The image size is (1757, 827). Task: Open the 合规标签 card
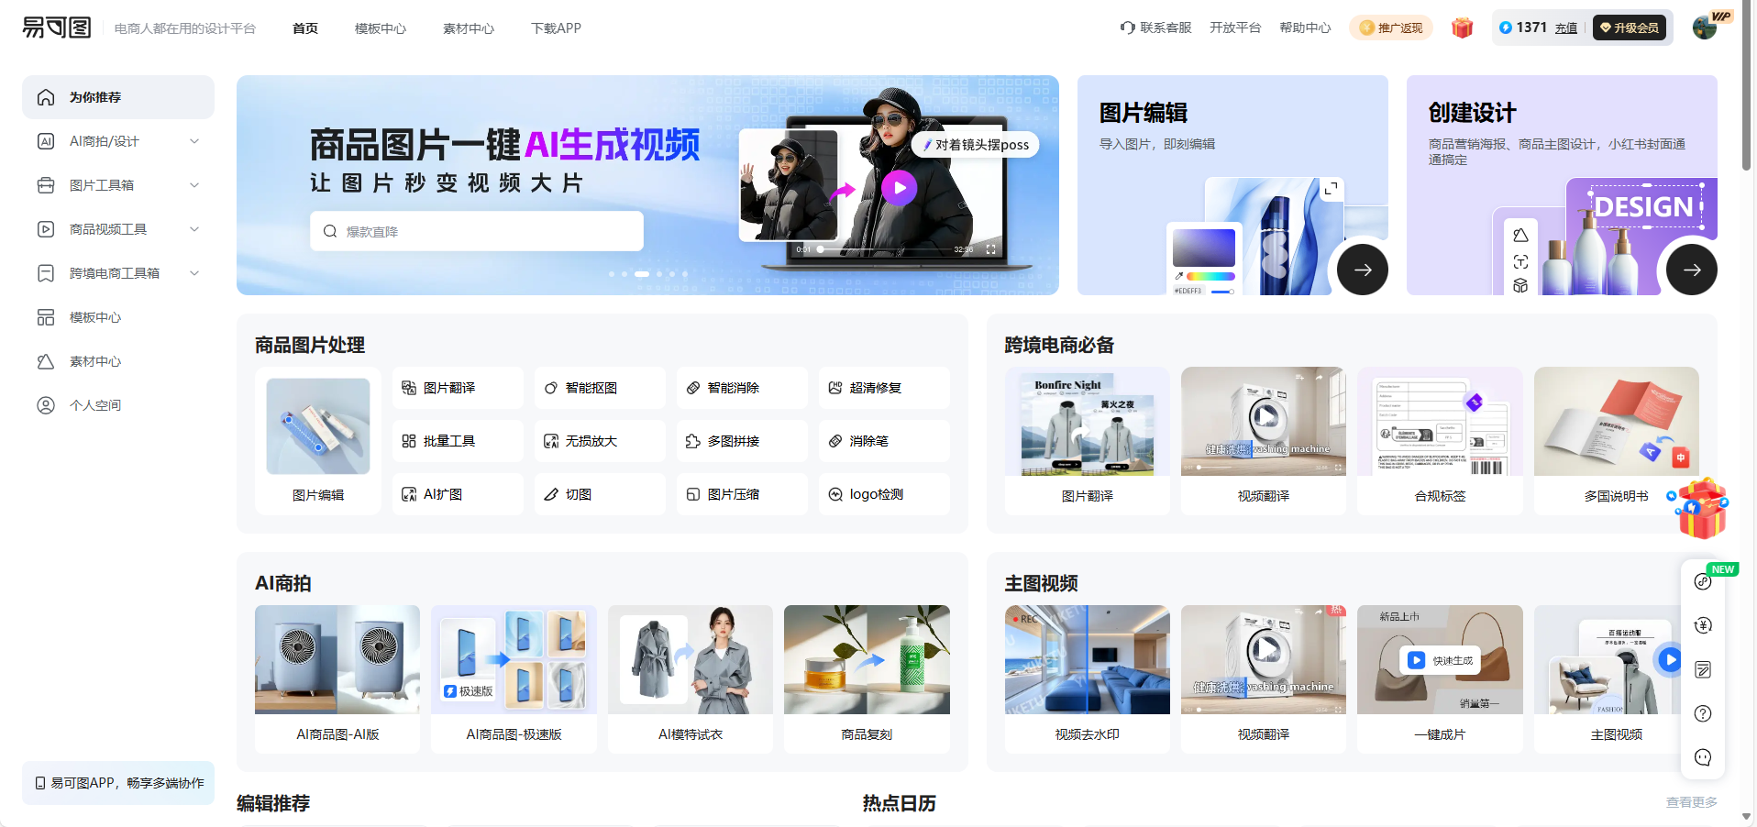[x=1440, y=441]
